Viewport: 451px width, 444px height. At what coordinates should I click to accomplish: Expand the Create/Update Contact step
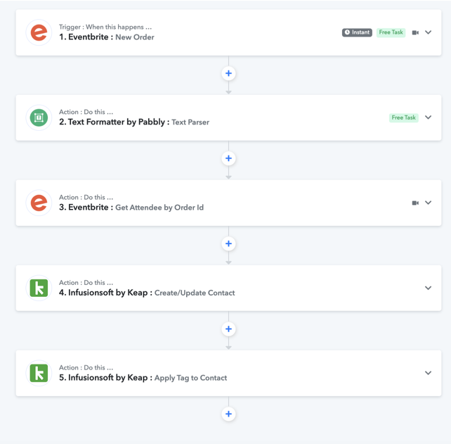[429, 288]
